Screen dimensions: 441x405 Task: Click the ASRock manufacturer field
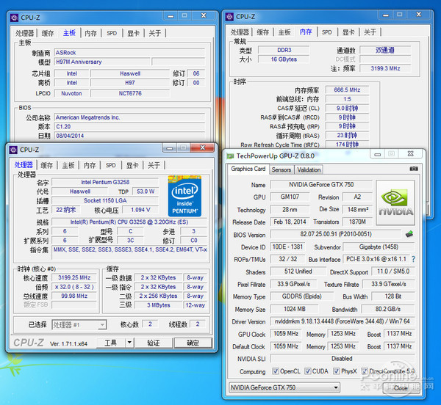(x=129, y=53)
